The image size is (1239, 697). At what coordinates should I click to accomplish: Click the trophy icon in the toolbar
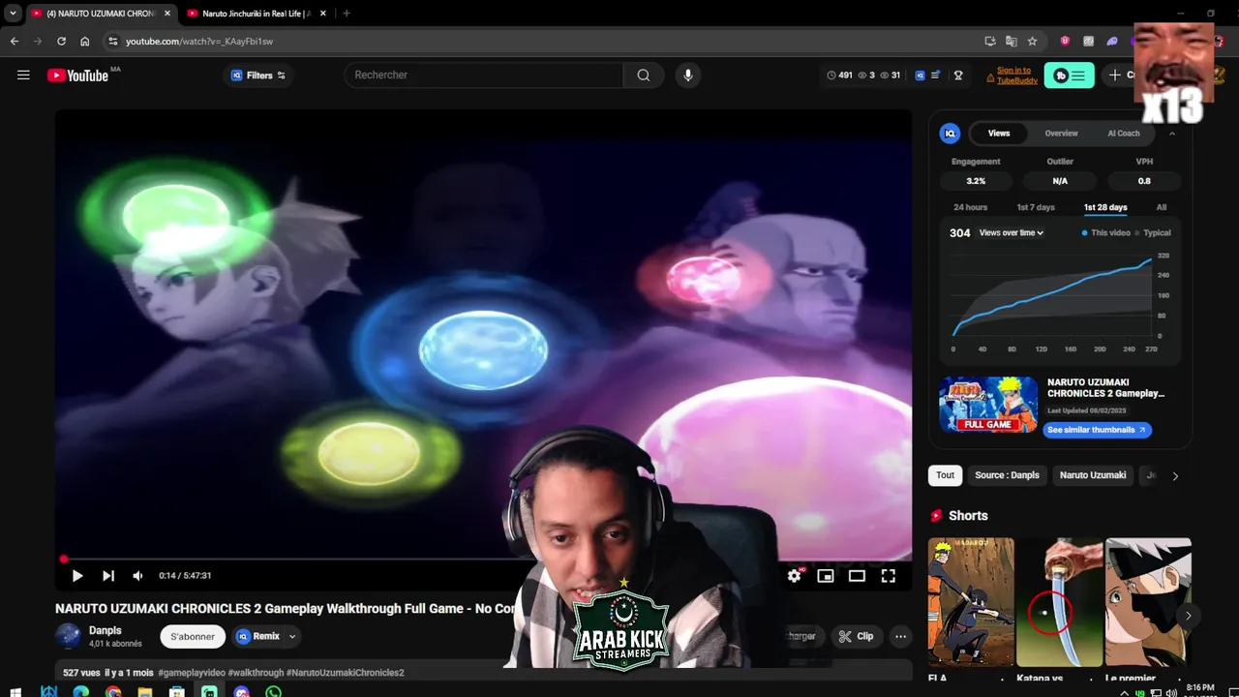(x=958, y=75)
